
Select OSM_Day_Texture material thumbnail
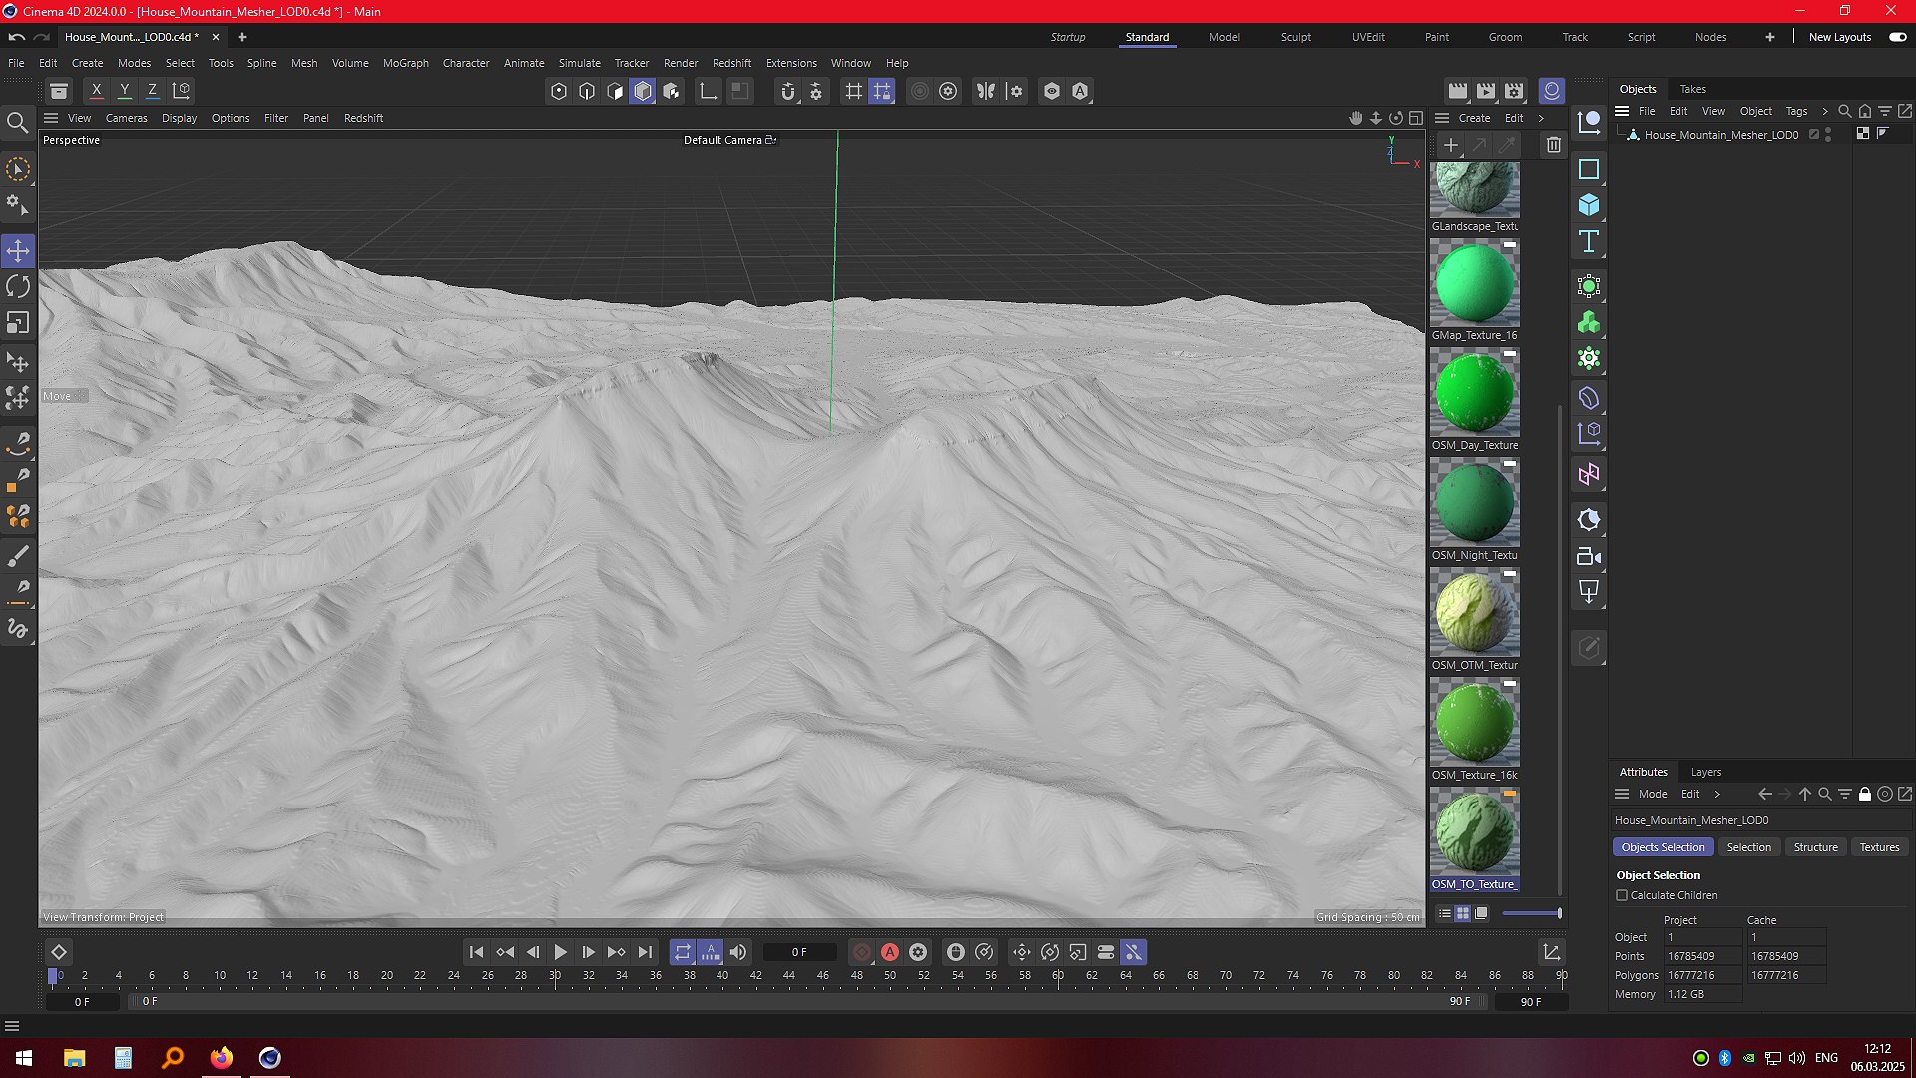[1474, 392]
